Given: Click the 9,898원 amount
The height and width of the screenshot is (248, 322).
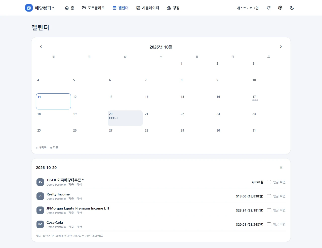Looking at the screenshot, I should click(x=257, y=182).
